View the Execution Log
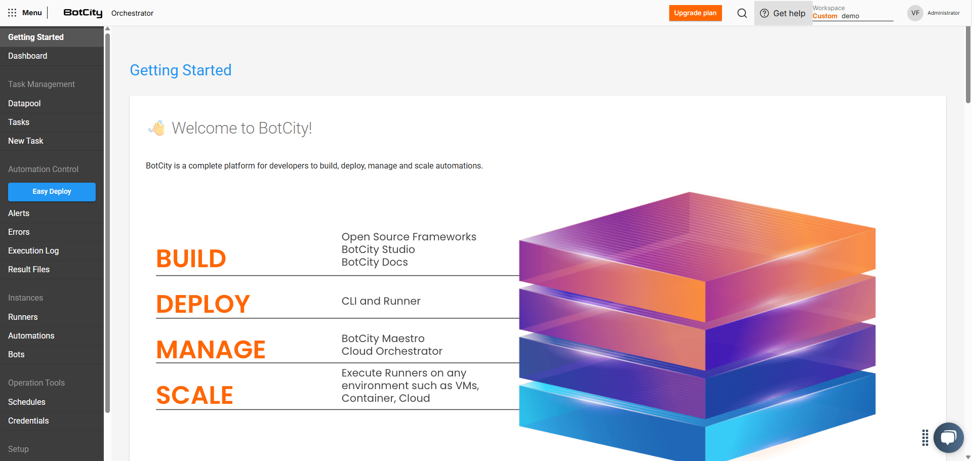972x461 pixels. (52, 250)
